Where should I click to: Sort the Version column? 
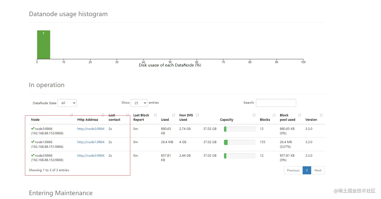(322, 115)
